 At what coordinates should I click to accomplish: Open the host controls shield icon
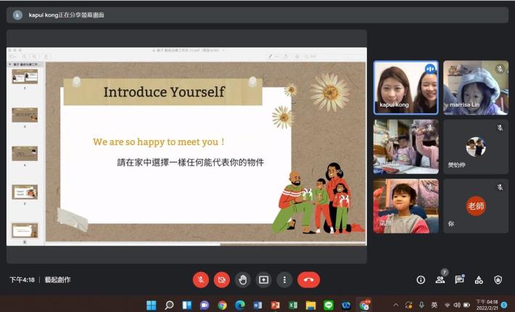point(498,279)
